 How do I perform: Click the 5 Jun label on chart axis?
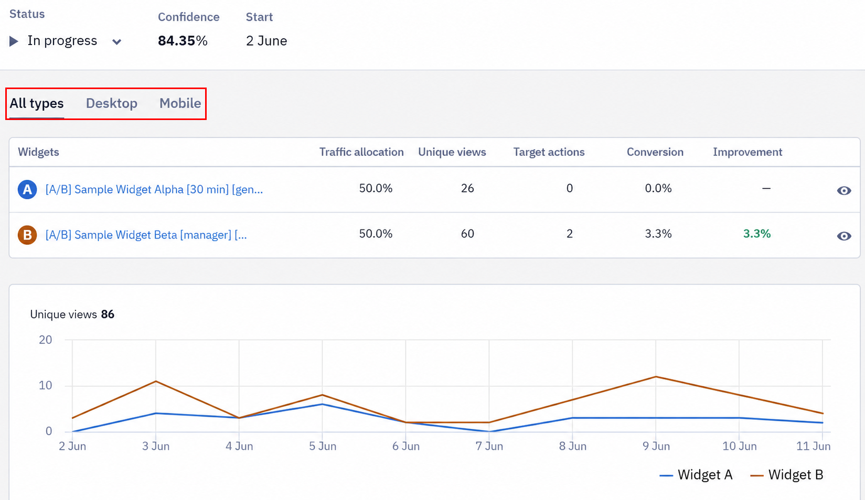tap(323, 446)
